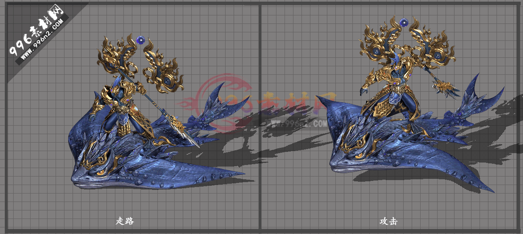Screen dimensions: 523x234
Task: Click the 走路 caption text
Action: (x=125, y=221)
